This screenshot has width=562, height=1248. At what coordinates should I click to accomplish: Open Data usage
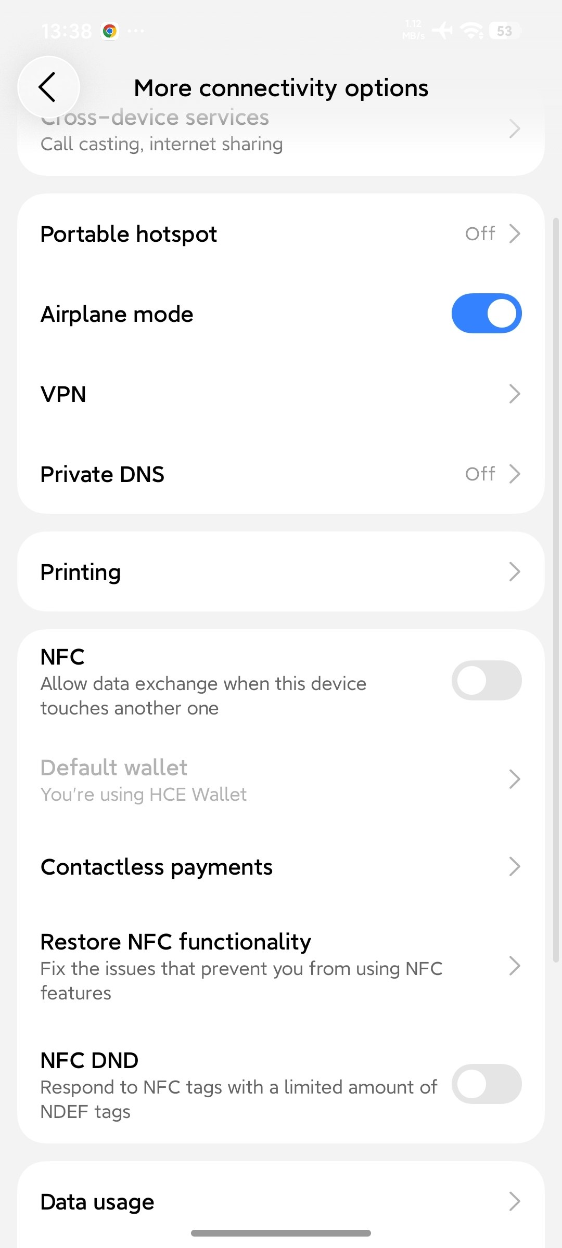[x=281, y=1202]
